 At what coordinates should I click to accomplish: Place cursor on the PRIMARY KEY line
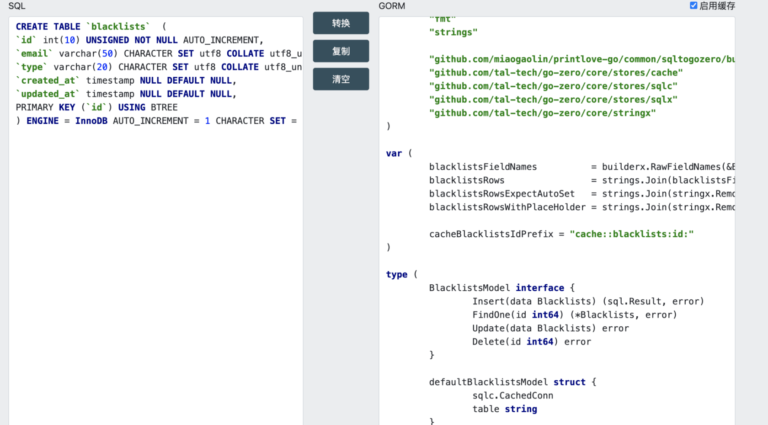click(96, 107)
